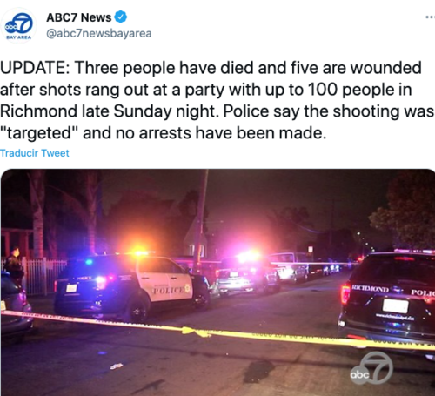Click the license plate on the dark Richmond SUV
This screenshot has height=396, width=435.
[395, 306]
